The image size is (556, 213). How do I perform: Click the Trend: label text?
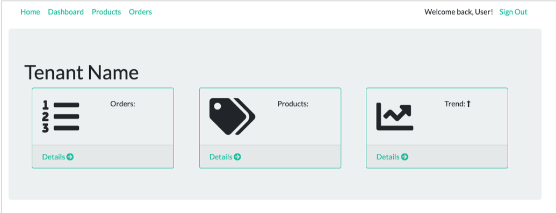(x=454, y=104)
